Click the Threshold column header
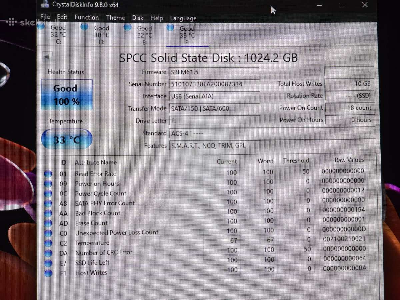The width and height of the screenshot is (400, 300). [296, 161]
